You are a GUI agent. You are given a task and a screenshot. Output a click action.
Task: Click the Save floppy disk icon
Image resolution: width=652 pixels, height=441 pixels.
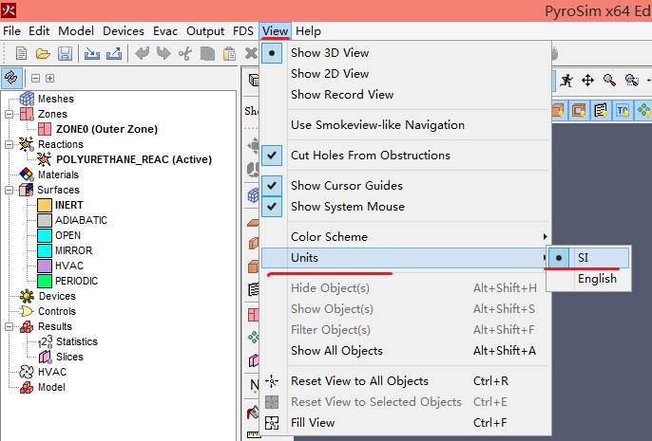[65, 53]
